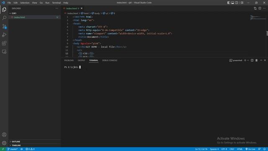Toggle watch eye icon in status bar
Viewport: 268px width, 151px height.
point(21,149)
